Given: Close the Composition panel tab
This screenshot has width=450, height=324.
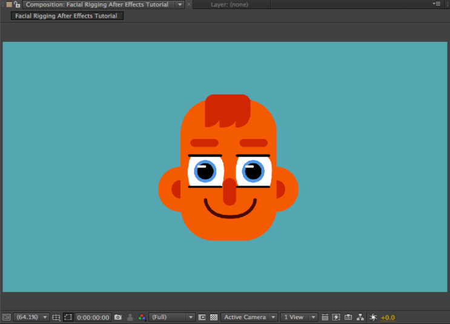Looking at the screenshot, I should [x=189, y=4].
